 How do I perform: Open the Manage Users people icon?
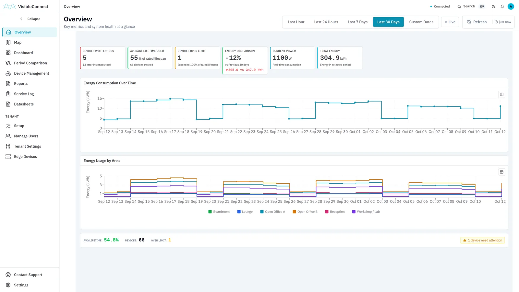click(8, 136)
